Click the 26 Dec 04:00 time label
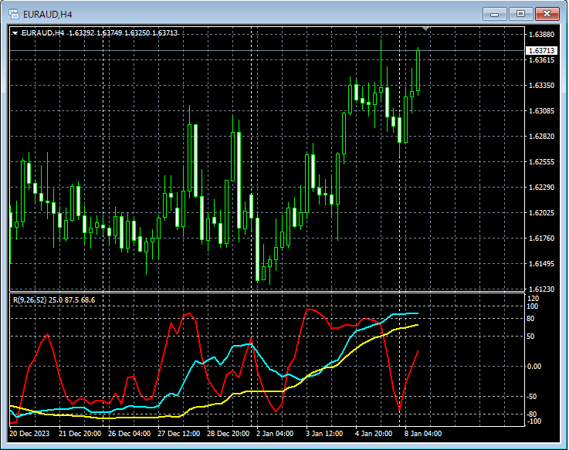 tap(129, 434)
